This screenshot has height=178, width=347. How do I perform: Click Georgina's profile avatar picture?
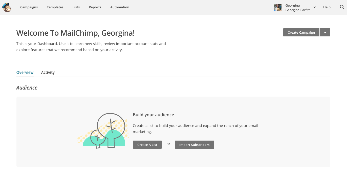pos(278,8)
